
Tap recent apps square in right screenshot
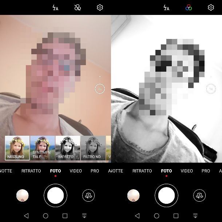pyautogui.click(x=176, y=216)
